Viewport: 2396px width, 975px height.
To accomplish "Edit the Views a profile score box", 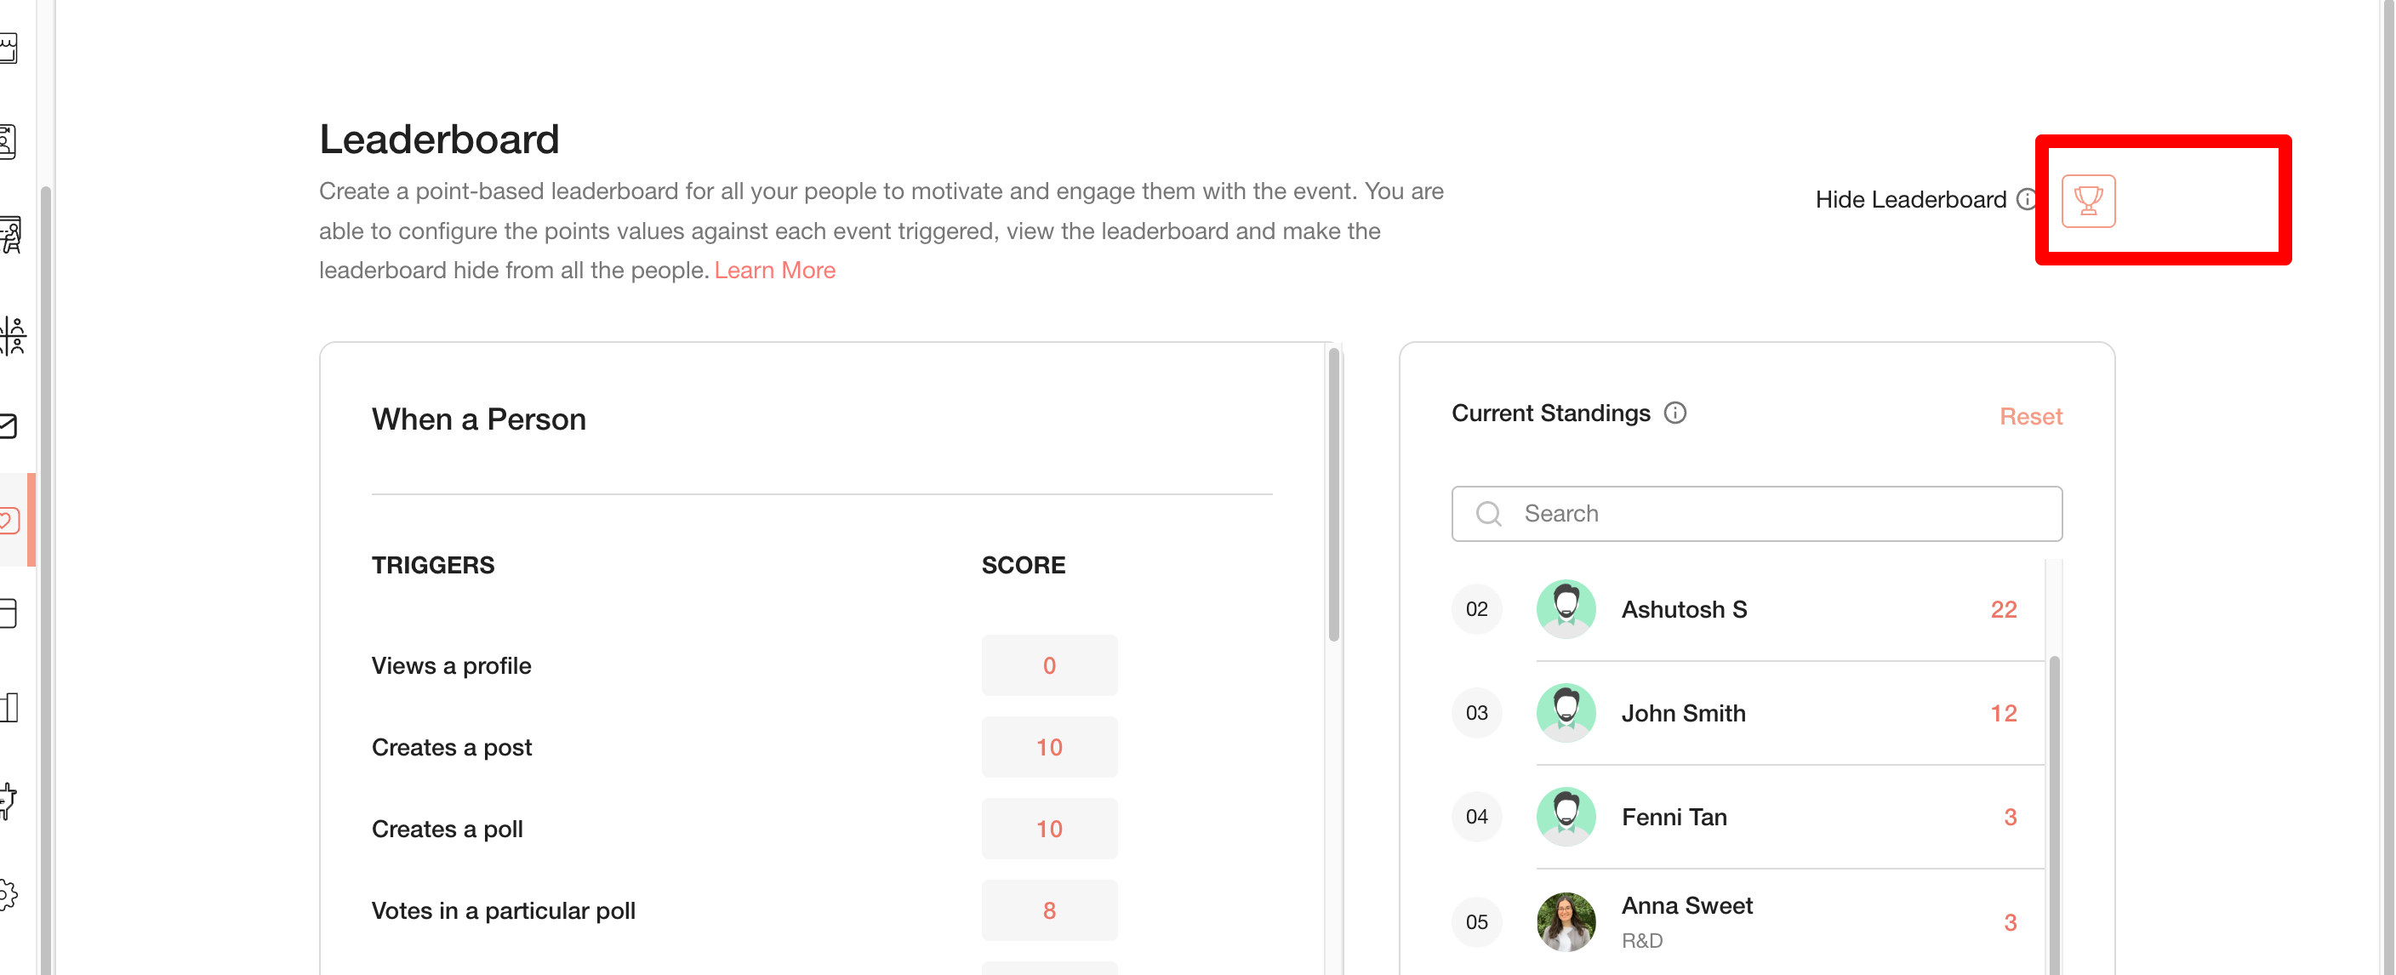I will [1048, 665].
